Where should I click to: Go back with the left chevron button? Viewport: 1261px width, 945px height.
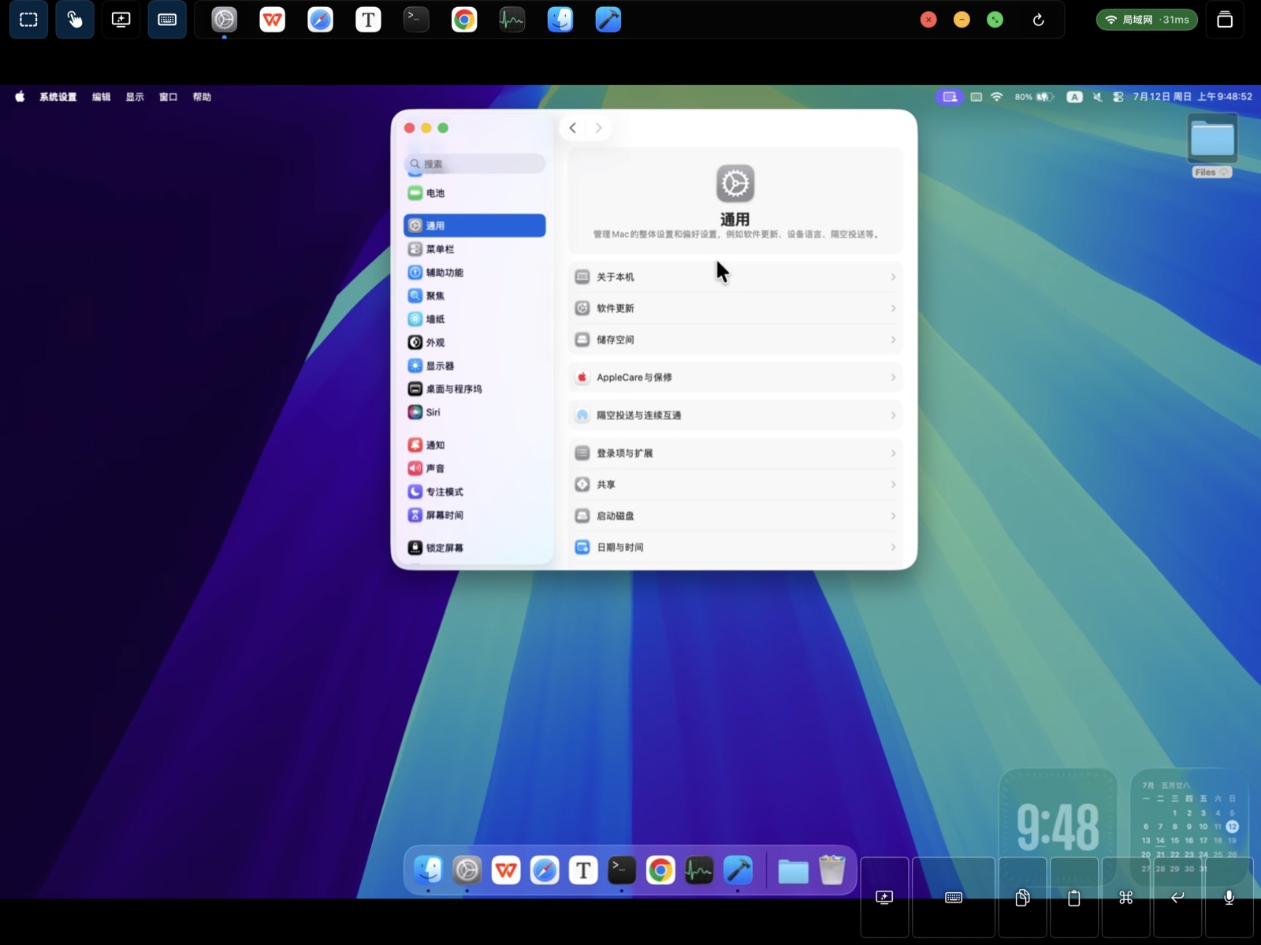point(573,128)
